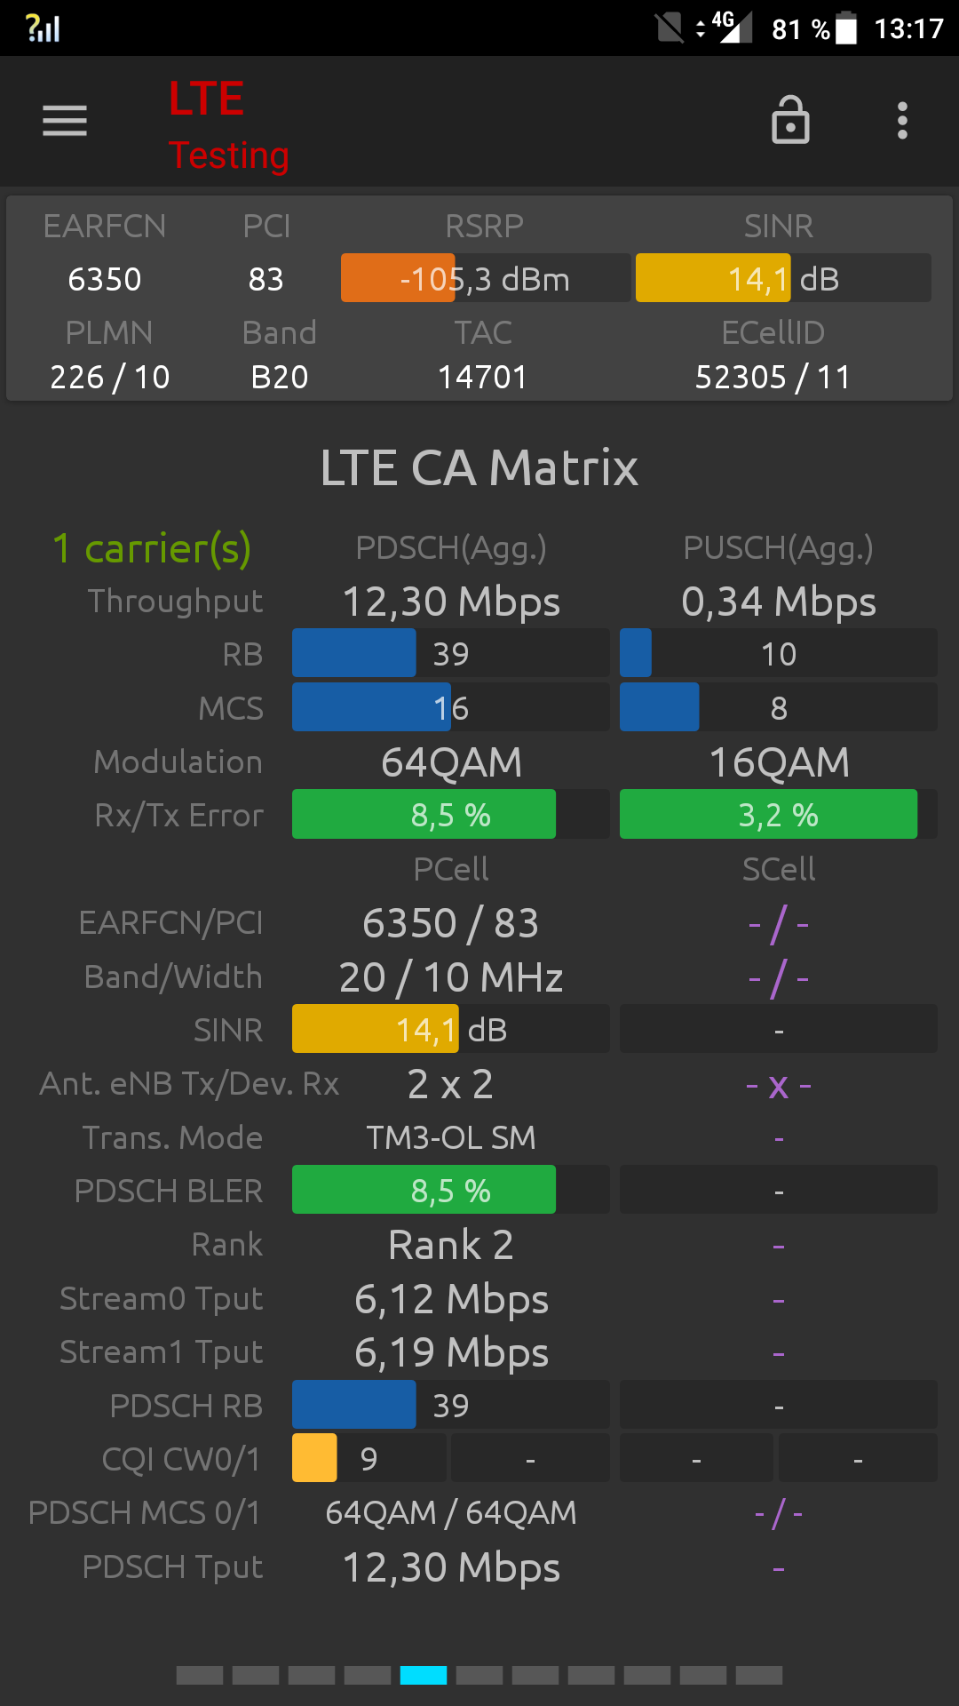Tap the PDSCH RB 39 blue bar
Image resolution: width=959 pixels, height=1706 pixels.
pos(451,1405)
